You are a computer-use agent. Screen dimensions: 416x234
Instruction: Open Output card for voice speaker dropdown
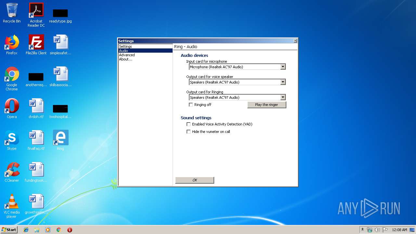pyautogui.click(x=283, y=82)
